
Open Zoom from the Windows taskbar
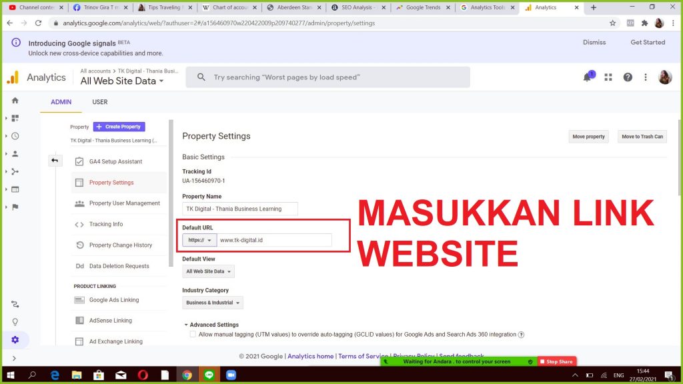pyautogui.click(x=231, y=375)
